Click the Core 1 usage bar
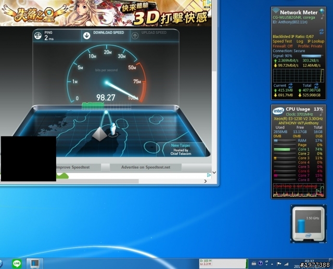 coord(285,149)
